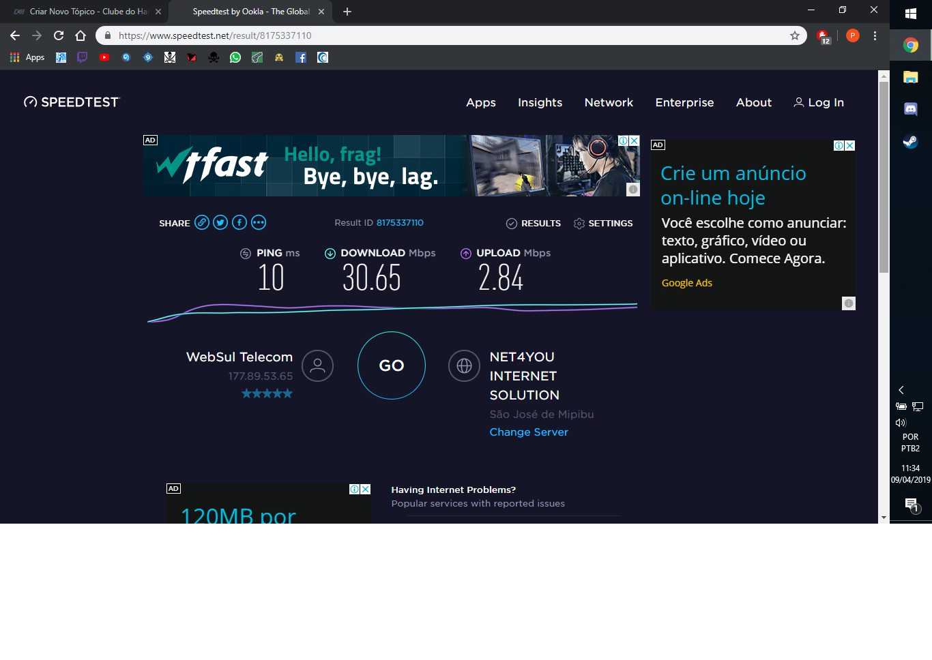This screenshot has width=932, height=660.
Task: Go to the browser home page
Action: pyautogui.click(x=81, y=35)
